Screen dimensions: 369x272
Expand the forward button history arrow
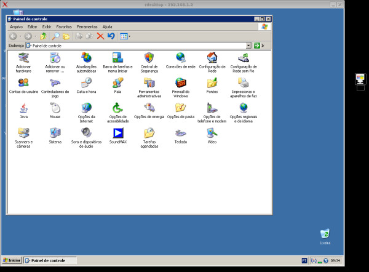click(36, 36)
